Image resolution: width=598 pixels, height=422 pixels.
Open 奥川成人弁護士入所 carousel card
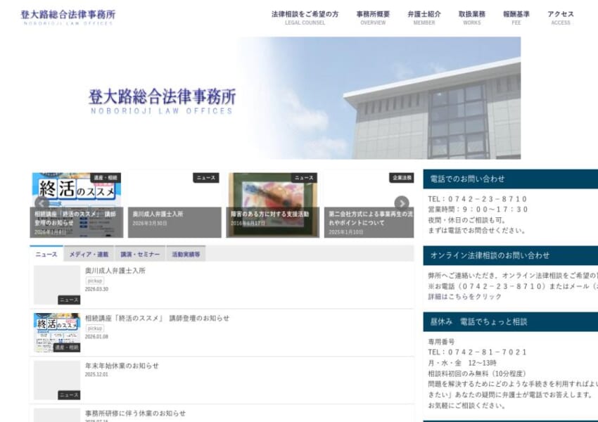pyautogui.click(x=174, y=205)
